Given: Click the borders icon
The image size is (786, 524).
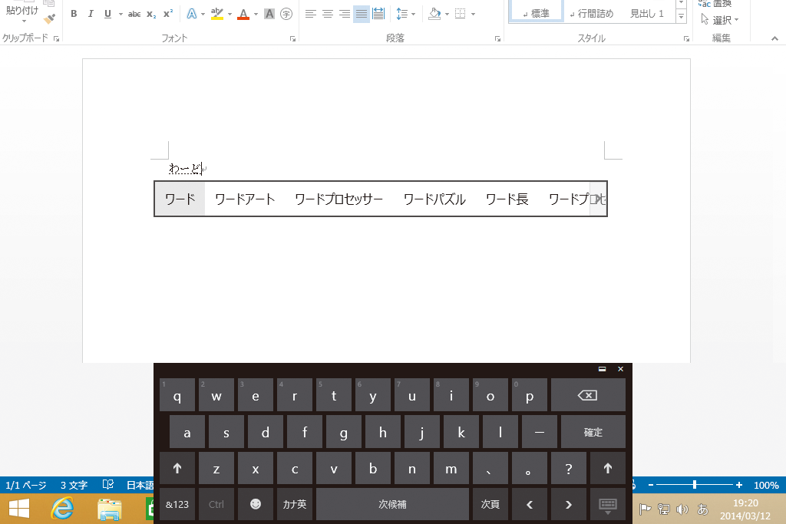Looking at the screenshot, I should coord(461,14).
